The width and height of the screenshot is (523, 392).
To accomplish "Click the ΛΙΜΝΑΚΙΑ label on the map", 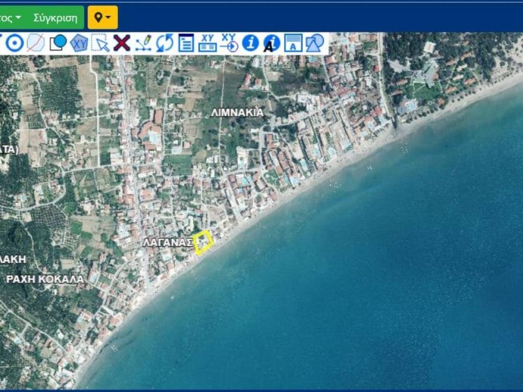I will click(x=237, y=113).
